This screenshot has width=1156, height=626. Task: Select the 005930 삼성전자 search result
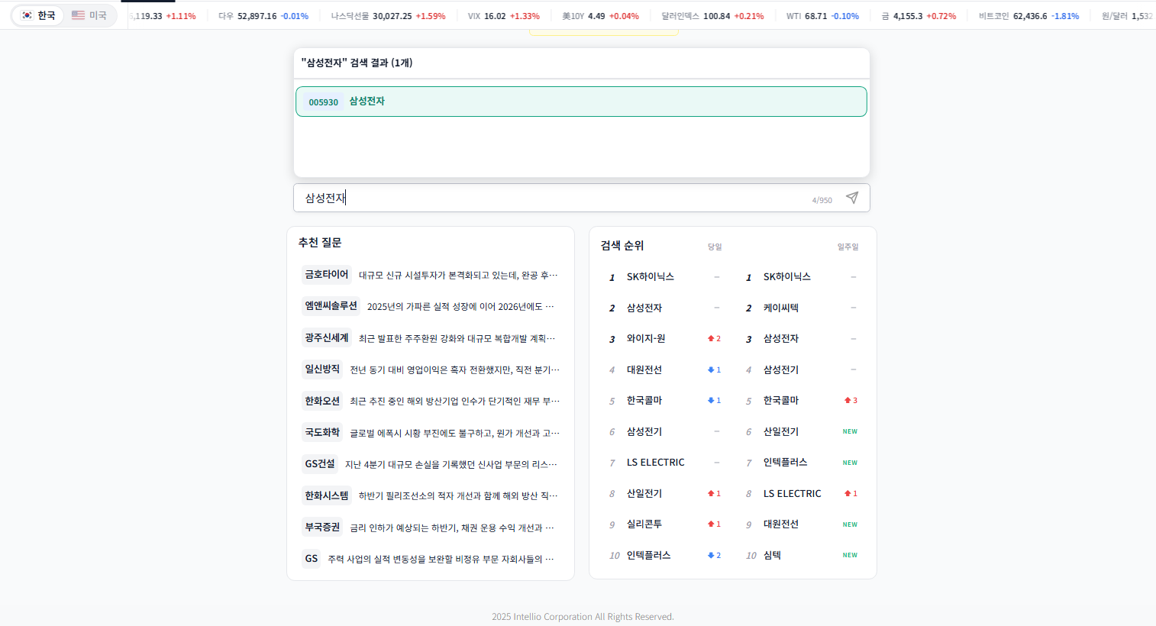coord(581,102)
